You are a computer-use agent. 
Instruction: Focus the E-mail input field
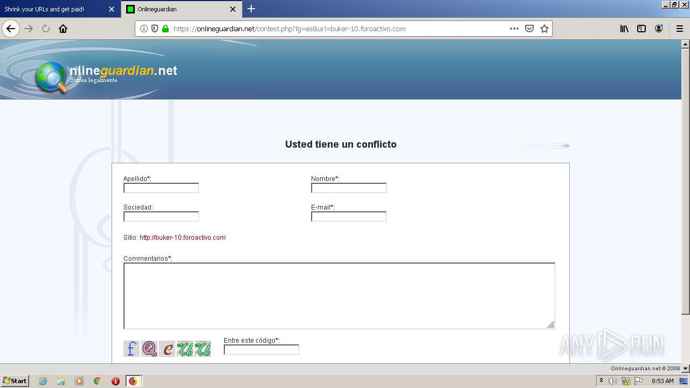(x=349, y=217)
